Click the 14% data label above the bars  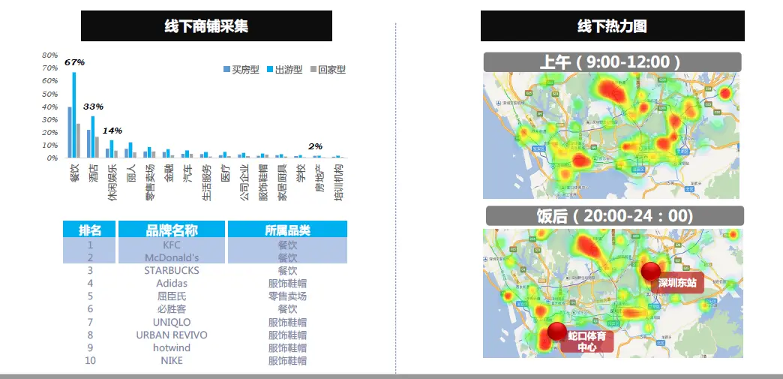click(x=112, y=131)
